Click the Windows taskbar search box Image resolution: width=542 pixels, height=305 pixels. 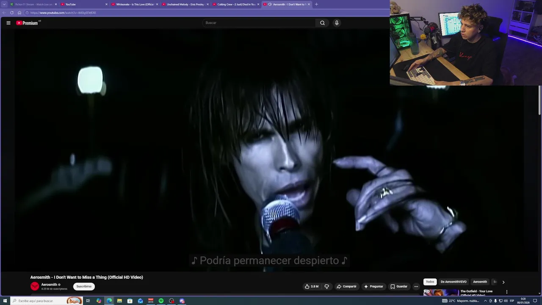pyautogui.click(x=47, y=301)
